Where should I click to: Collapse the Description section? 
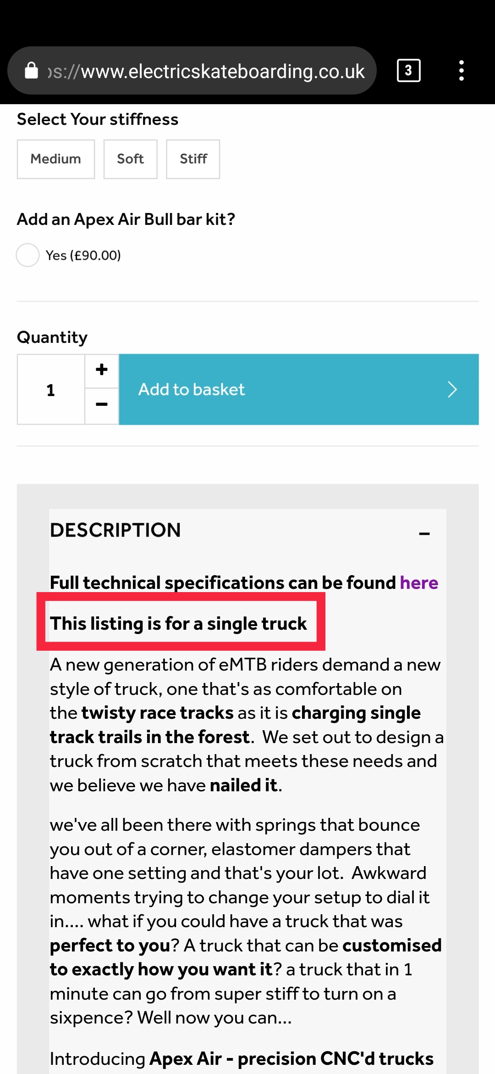424,533
